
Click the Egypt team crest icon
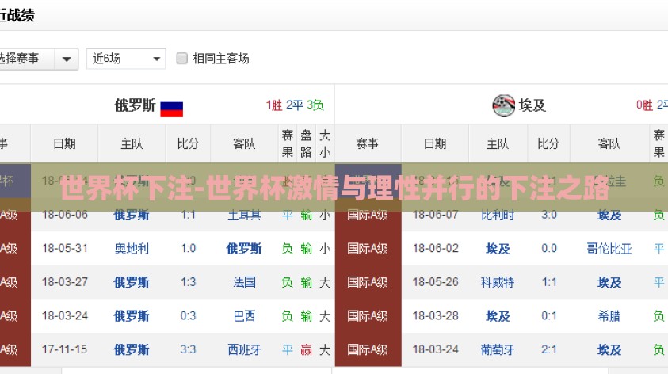[x=503, y=105]
